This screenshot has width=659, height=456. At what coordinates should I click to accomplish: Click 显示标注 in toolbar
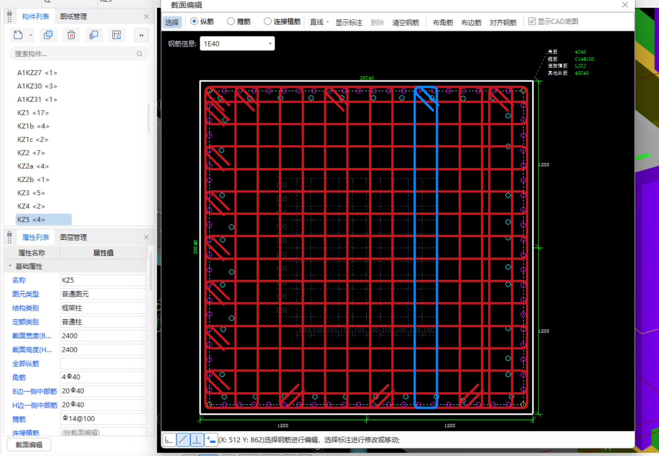(349, 22)
